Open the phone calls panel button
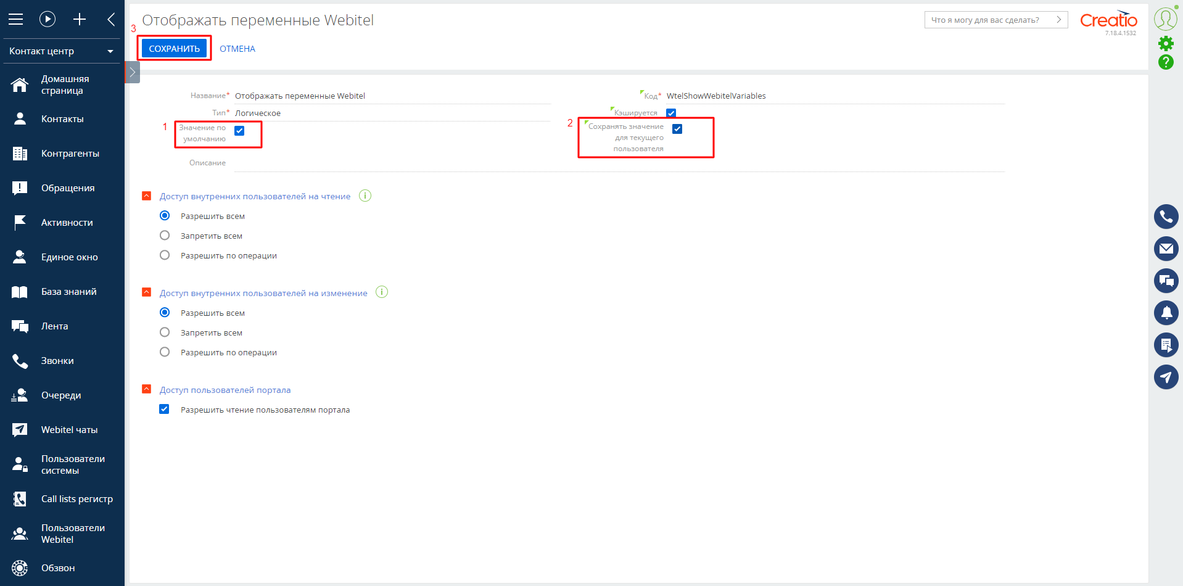Image resolution: width=1183 pixels, height=586 pixels. (1166, 217)
